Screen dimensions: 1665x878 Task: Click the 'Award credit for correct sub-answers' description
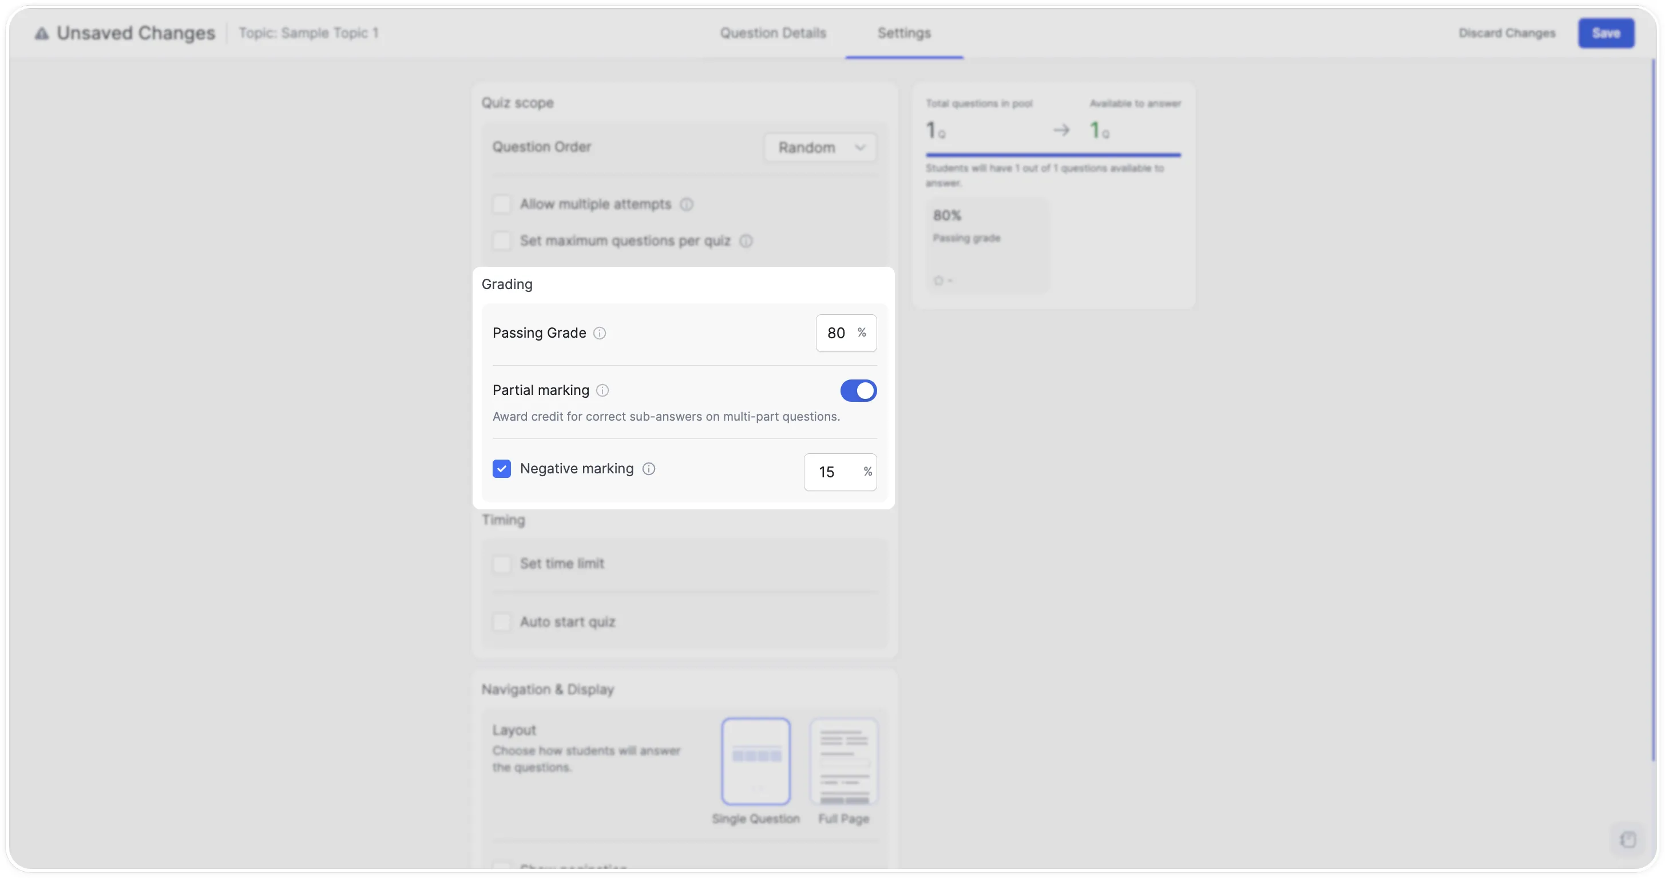667,416
